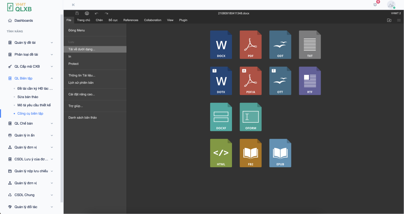
Task: Select the DOTX template format
Action: click(221, 81)
